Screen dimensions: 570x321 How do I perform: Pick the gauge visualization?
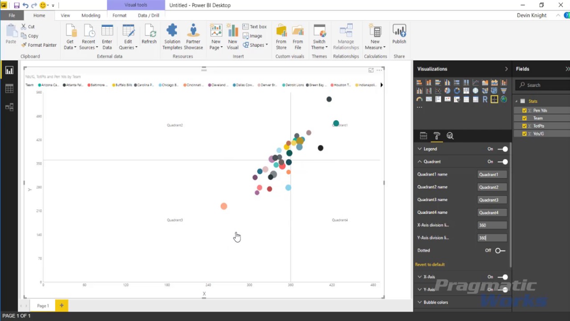419,99
